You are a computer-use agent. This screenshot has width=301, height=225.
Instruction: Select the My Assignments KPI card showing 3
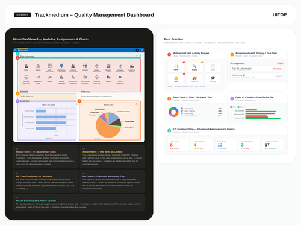point(249,145)
